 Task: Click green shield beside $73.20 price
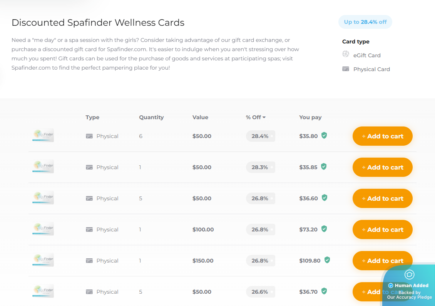324,229
